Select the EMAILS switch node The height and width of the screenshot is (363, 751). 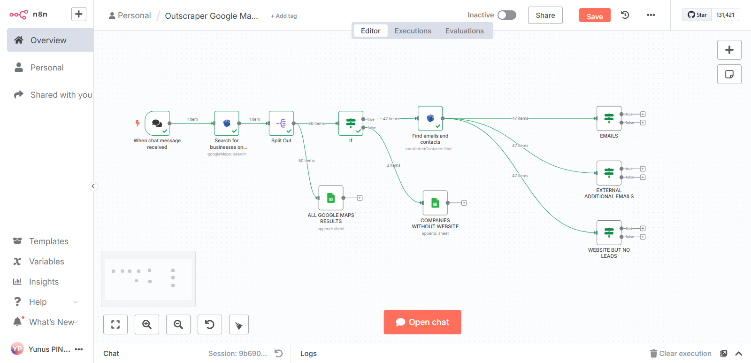click(x=609, y=118)
